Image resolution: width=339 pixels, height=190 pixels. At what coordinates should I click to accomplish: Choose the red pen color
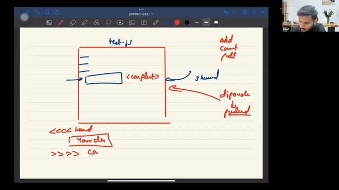(177, 22)
